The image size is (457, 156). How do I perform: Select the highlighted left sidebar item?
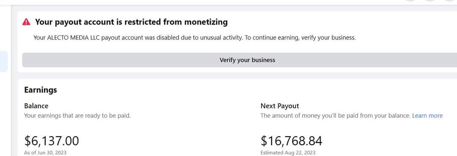(x=3, y=62)
